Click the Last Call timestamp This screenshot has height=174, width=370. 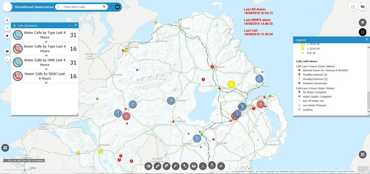(x=258, y=34)
